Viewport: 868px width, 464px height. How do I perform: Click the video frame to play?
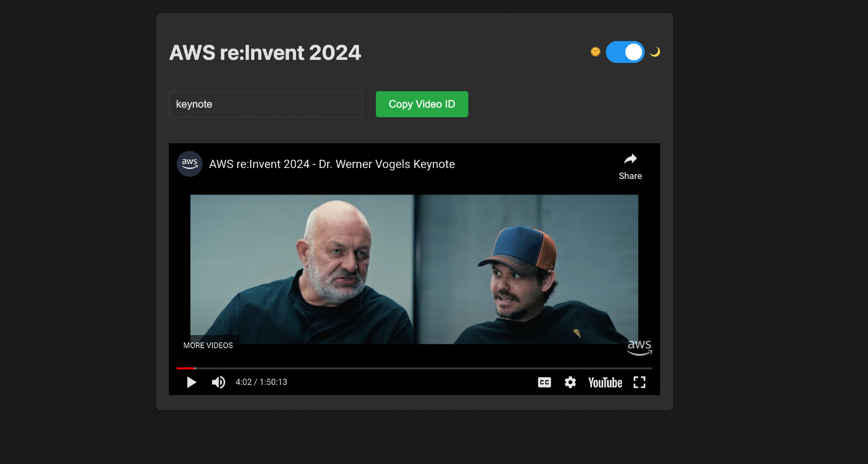(414, 269)
